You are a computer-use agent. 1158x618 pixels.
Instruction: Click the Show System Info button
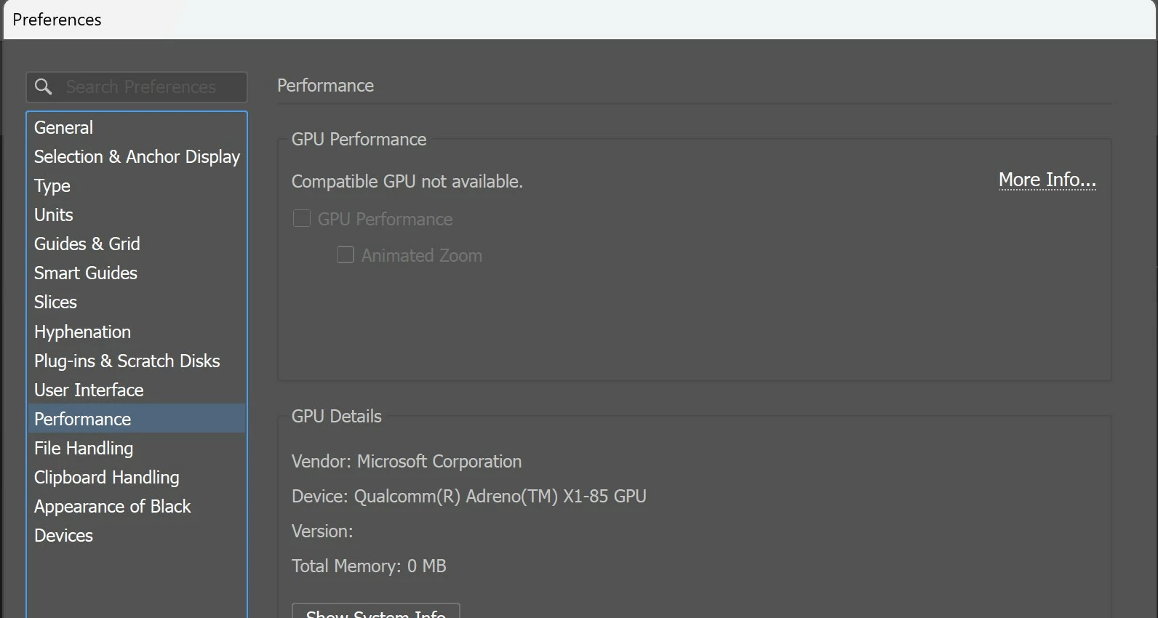pos(375,611)
